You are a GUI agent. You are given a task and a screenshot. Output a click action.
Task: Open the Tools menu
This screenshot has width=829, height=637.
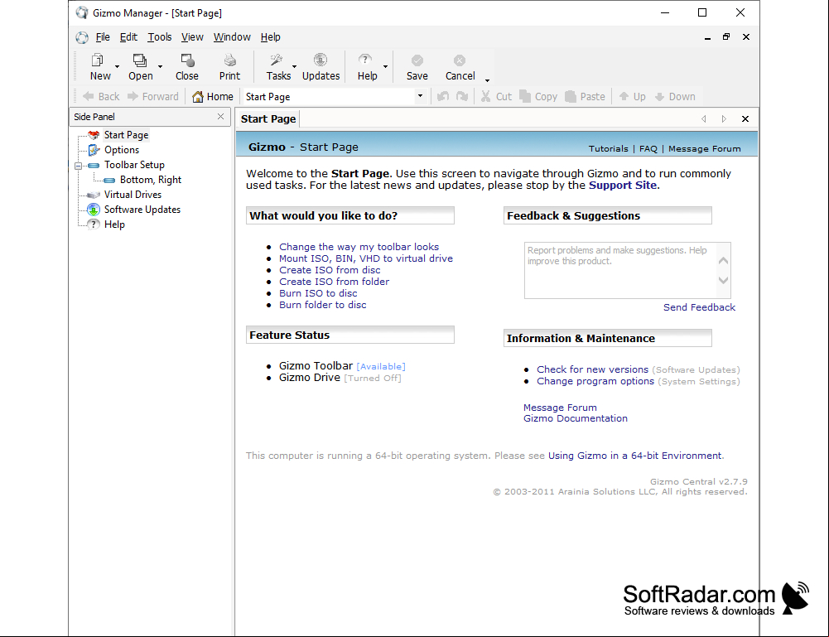tap(160, 37)
